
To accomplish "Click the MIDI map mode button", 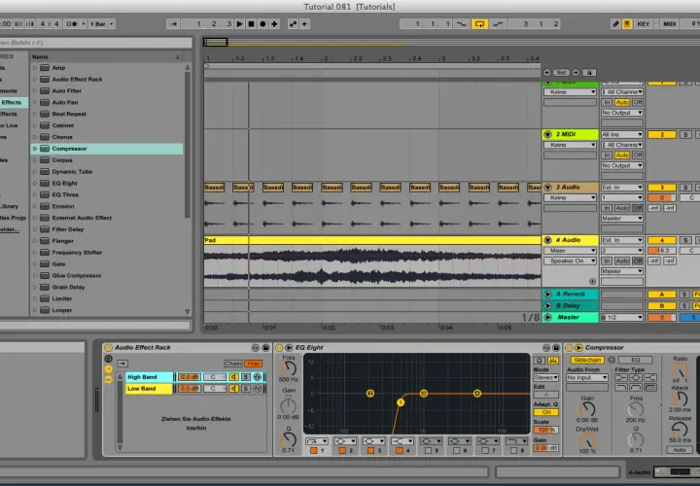I will 669,24.
